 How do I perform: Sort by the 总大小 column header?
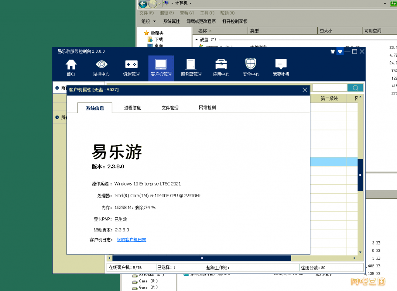point(340,31)
